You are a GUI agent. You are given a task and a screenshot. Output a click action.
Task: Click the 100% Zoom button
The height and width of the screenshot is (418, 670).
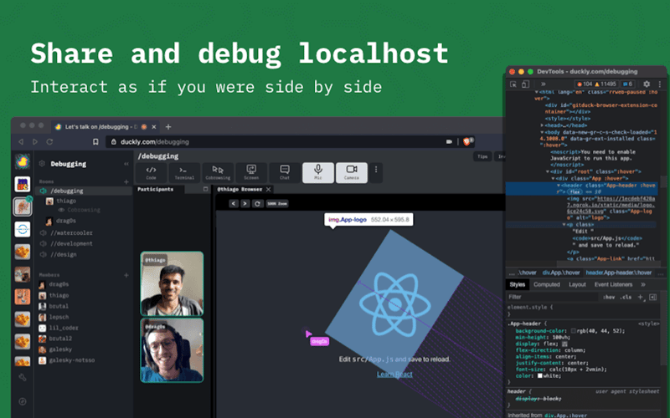click(x=277, y=203)
